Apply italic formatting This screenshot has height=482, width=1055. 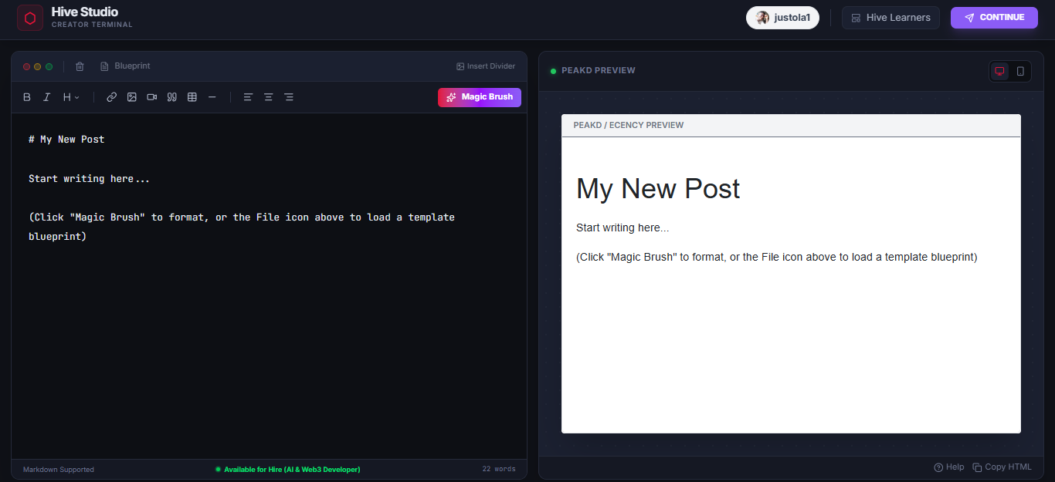point(46,96)
